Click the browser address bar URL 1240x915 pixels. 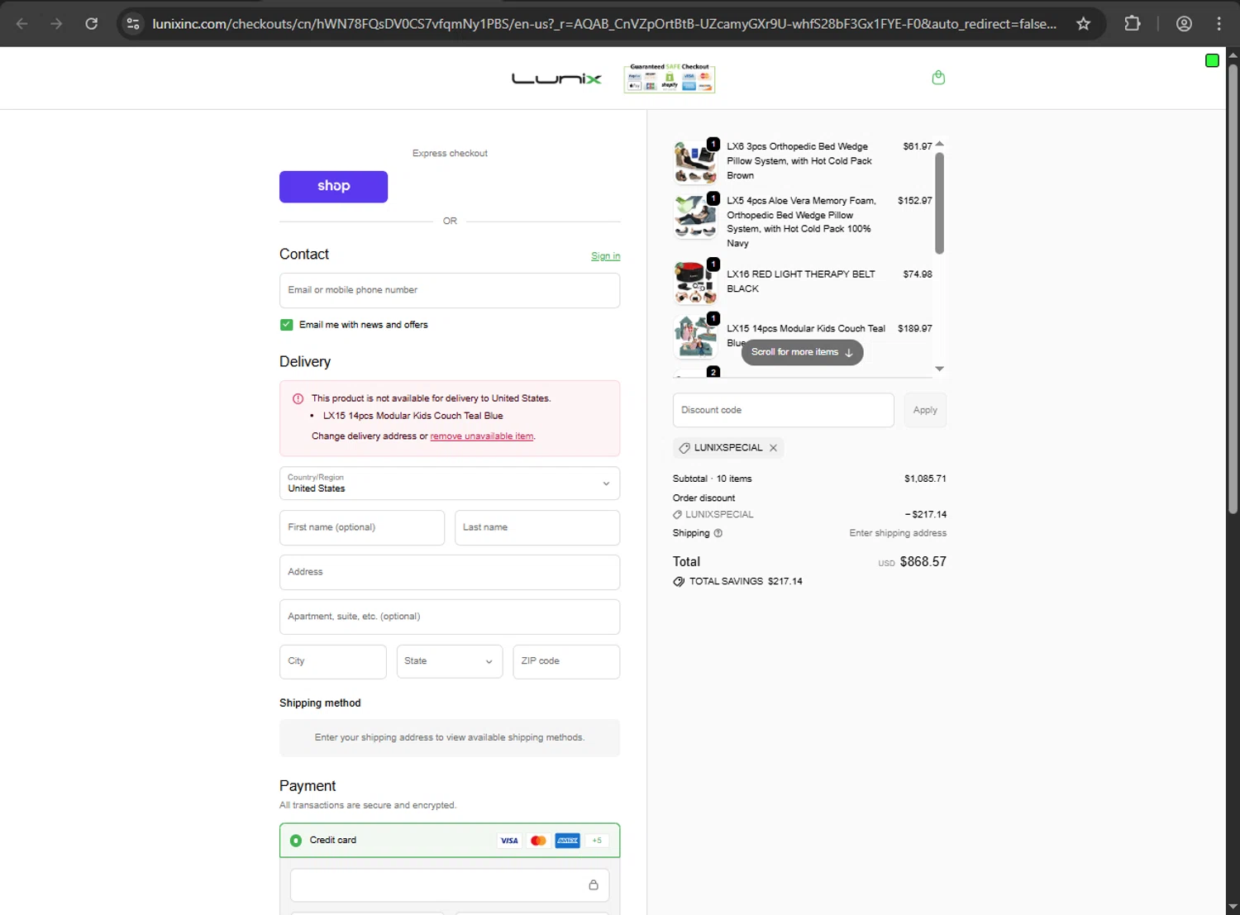coord(604,24)
